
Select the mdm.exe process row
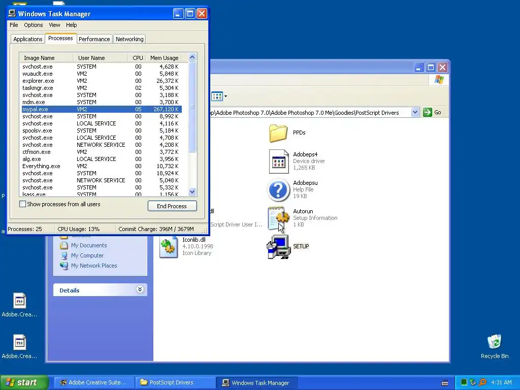pyautogui.click(x=102, y=102)
